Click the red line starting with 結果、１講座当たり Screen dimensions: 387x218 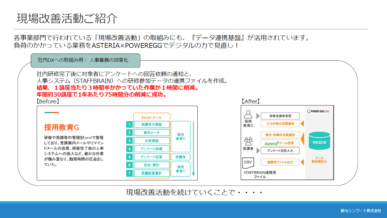[118, 88]
